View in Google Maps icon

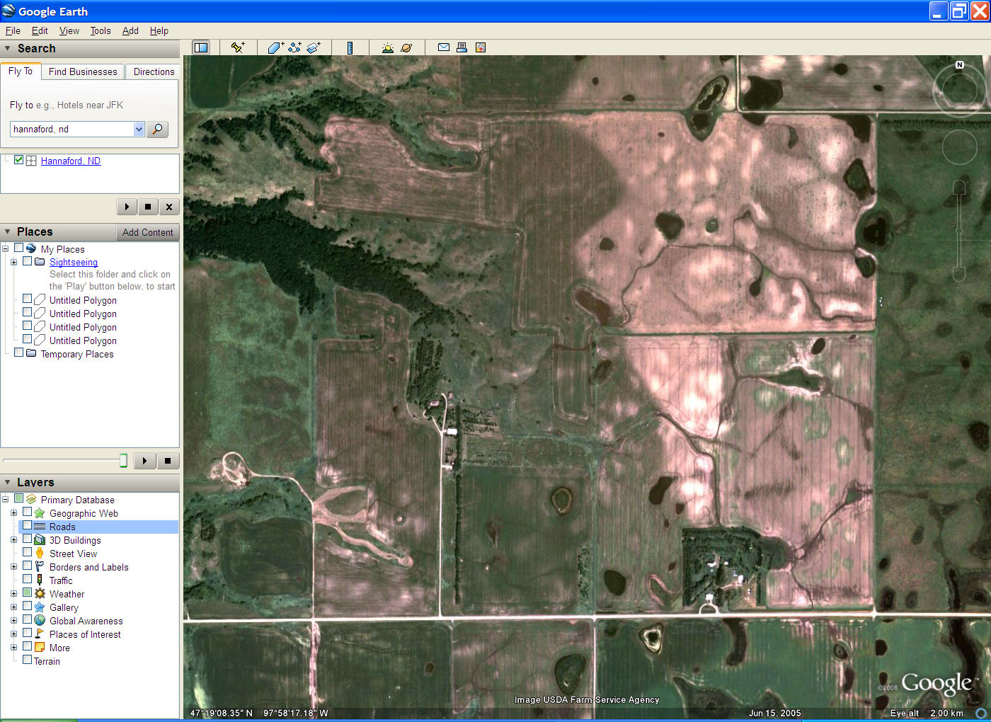tap(481, 47)
